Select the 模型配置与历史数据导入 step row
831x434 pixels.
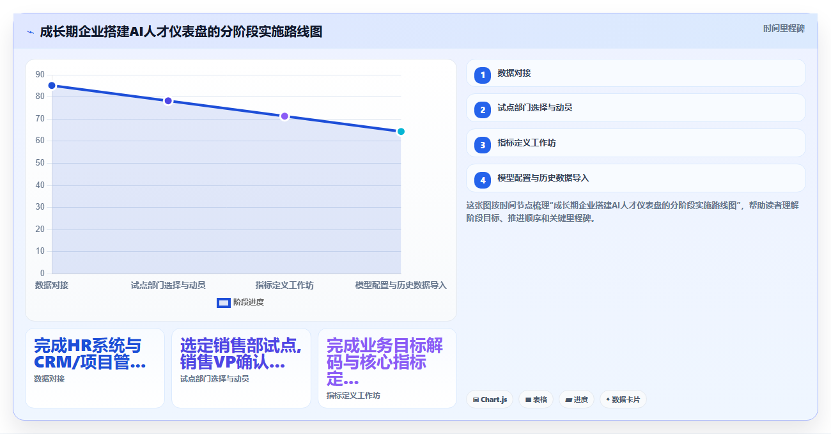point(636,178)
